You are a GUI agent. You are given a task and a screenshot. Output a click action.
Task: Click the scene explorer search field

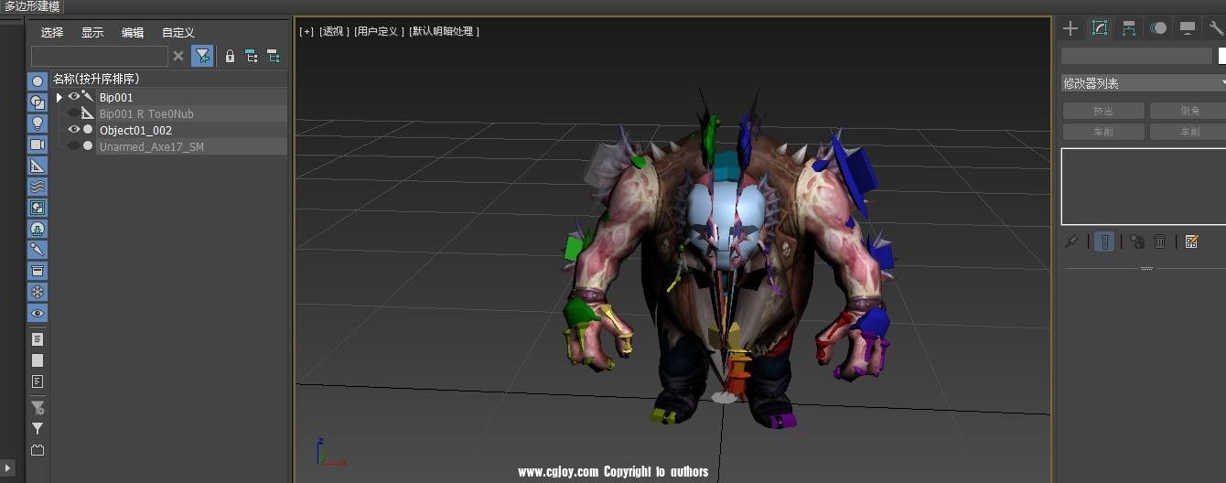(x=100, y=56)
